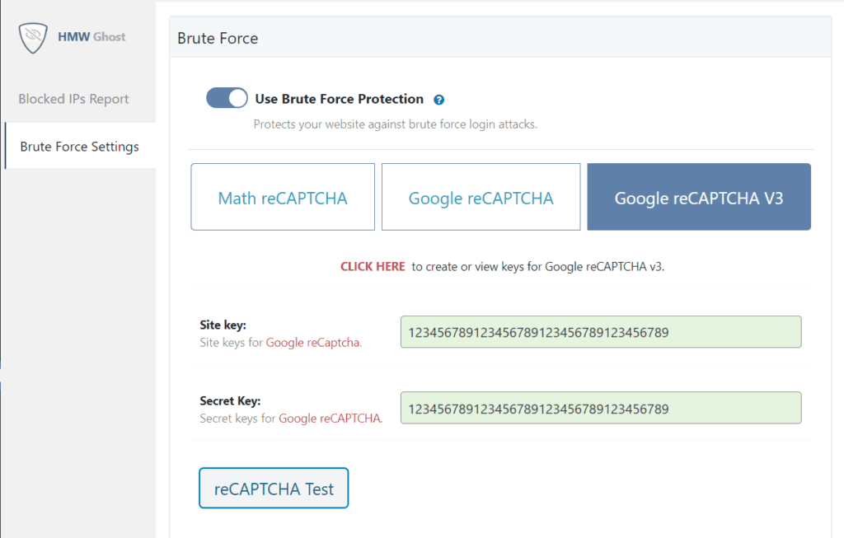This screenshot has width=844, height=538.
Task: Open Google reCAPTCHA link under Secret Key
Action: [x=330, y=419]
